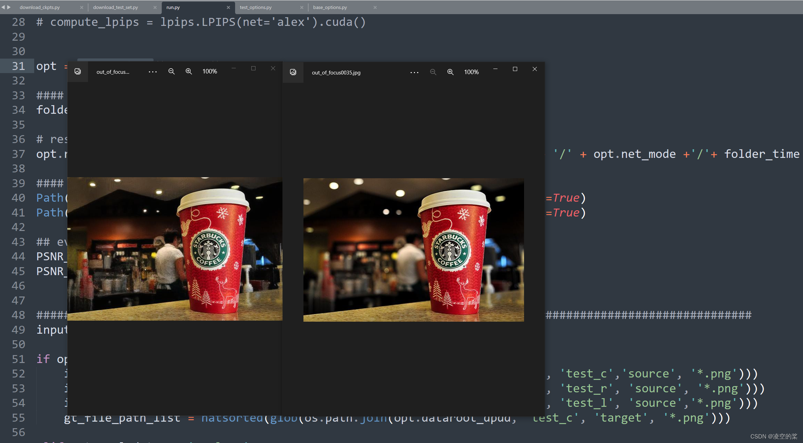Open the photo gallery icon in left viewer
The image size is (803, 443).
[77, 71]
